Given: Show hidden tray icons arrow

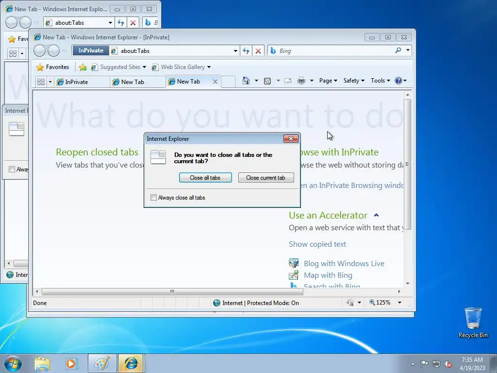Looking at the screenshot, I should (413, 364).
